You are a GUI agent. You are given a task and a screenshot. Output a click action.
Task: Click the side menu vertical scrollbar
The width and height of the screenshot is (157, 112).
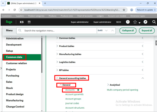[x=42, y=55]
